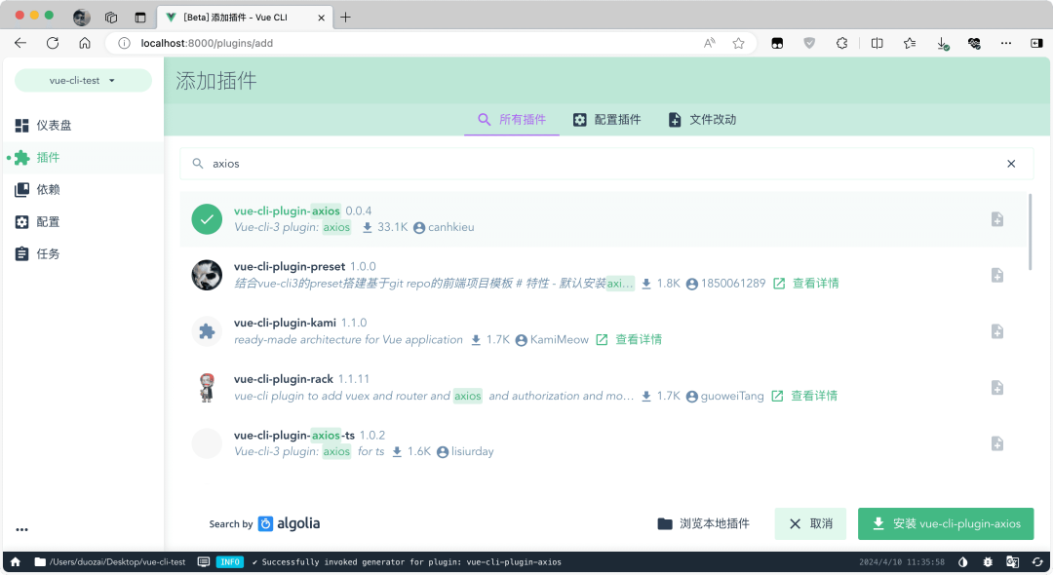This screenshot has height=575, width=1053.
Task: Click the site info icon in address bar
Action: (x=124, y=43)
